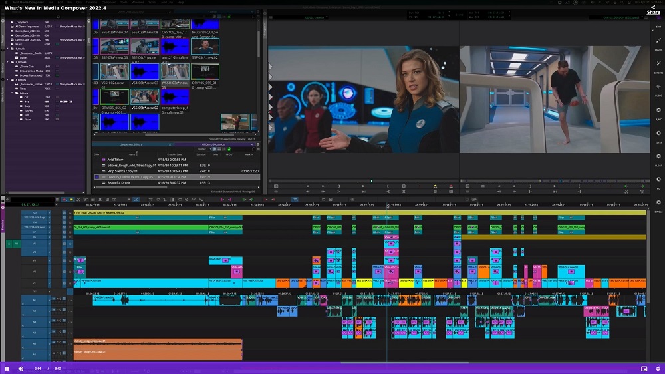Open the Effect Palette side tab

[2, 93]
